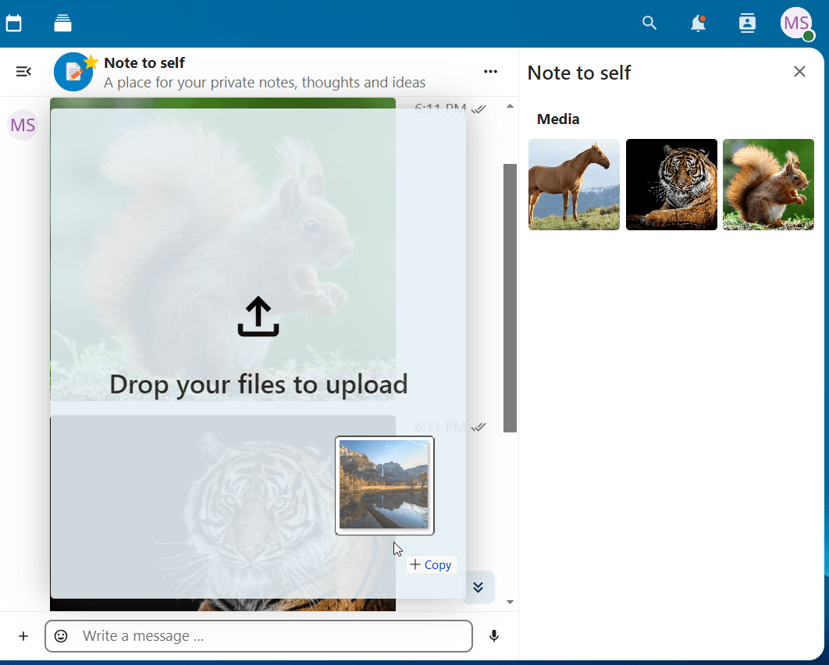The width and height of the screenshot is (829, 665).
Task: Click the chat scrollbar down arrow
Action: click(511, 602)
